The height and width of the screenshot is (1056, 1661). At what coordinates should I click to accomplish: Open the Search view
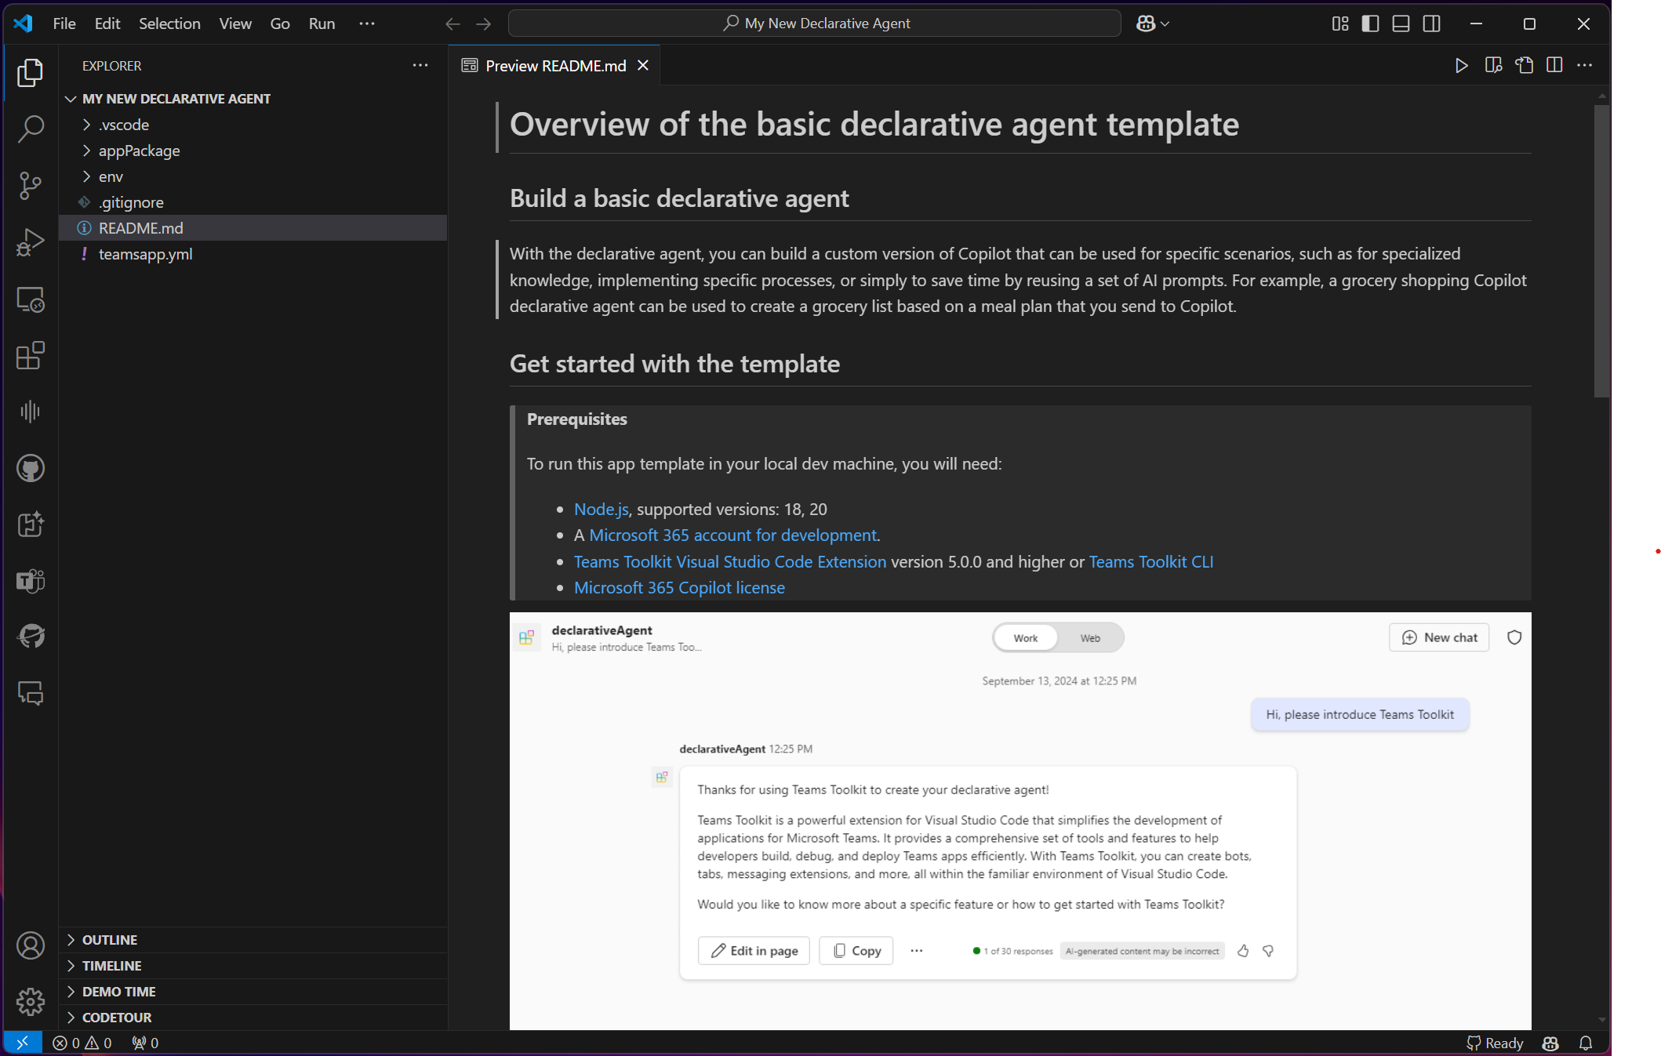coord(30,129)
